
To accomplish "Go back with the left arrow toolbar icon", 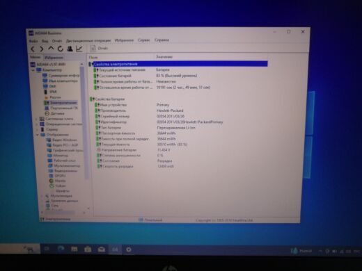I will coord(33,49).
